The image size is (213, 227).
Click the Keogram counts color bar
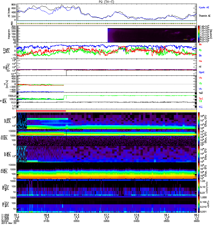(x=199, y=34)
